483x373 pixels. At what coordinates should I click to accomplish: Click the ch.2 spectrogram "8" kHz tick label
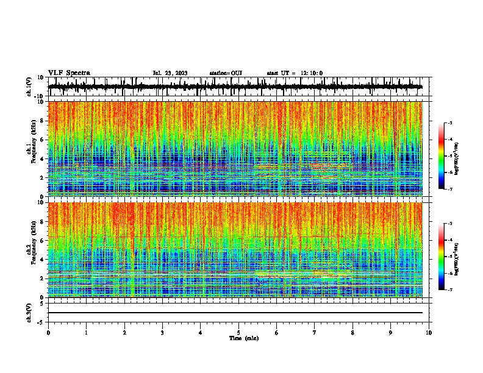click(42, 222)
